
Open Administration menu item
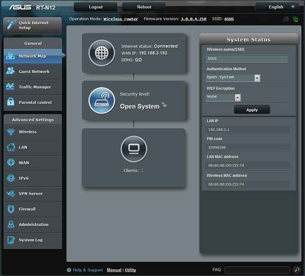[x=33, y=225]
